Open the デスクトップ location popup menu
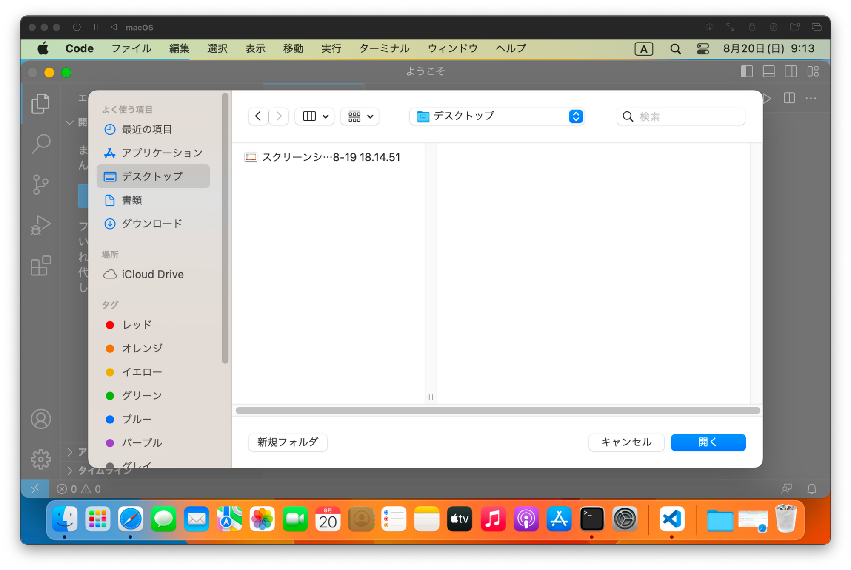Screen dimensions: 851x570 (x=497, y=116)
